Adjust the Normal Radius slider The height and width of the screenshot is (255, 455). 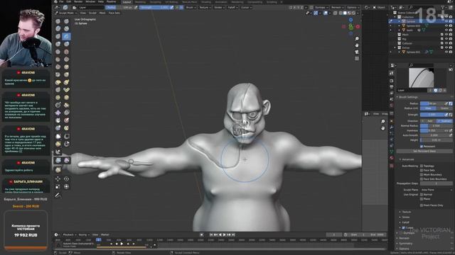click(436, 126)
